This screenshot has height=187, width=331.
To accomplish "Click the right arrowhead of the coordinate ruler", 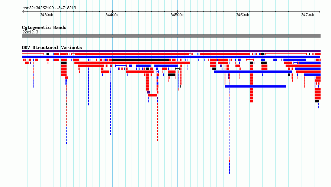I will [319, 12].
